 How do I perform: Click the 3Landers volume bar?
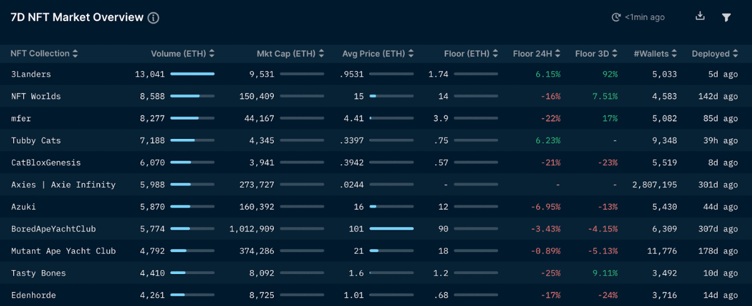[192, 74]
